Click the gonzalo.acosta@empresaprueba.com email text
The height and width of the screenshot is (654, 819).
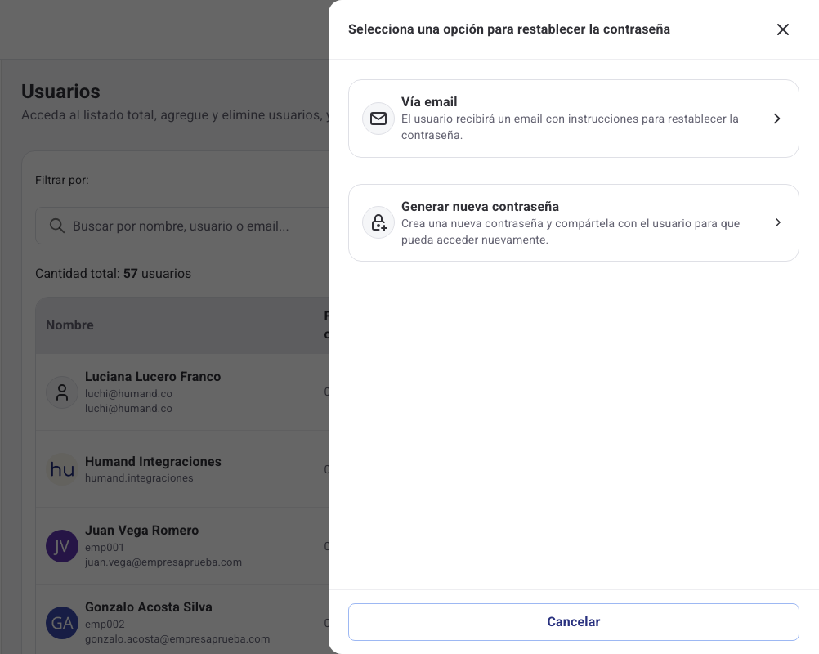pos(177,638)
